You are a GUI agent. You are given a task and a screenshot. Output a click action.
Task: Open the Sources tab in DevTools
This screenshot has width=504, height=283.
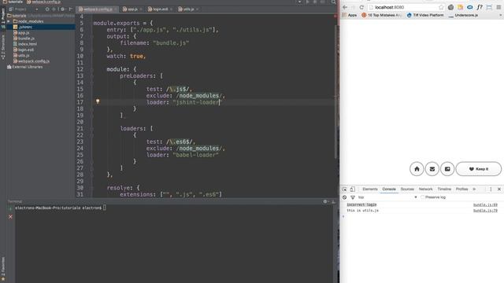pos(407,189)
